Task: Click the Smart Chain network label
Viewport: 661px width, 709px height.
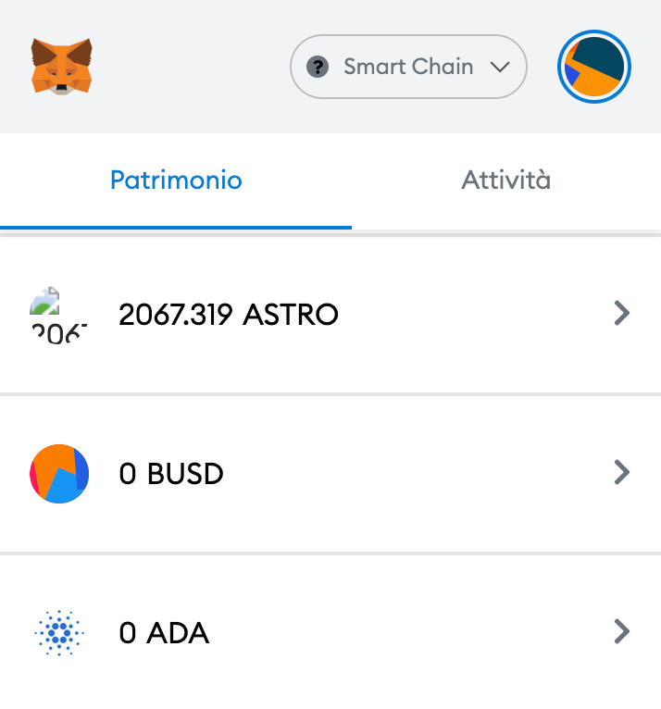Action: click(408, 67)
